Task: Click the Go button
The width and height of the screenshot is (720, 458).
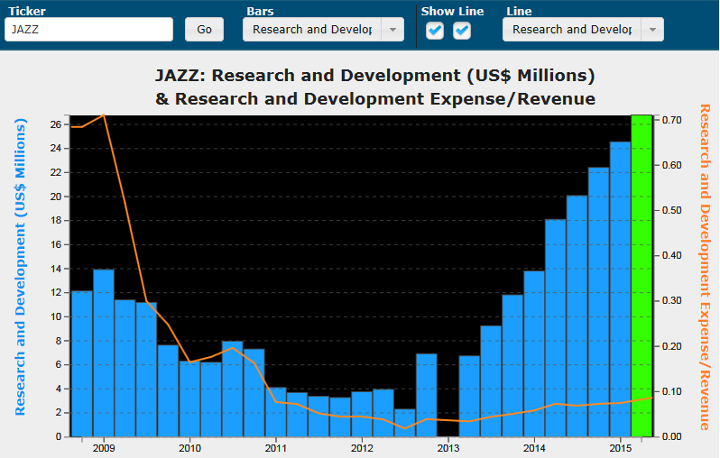Action: (204, 30)
